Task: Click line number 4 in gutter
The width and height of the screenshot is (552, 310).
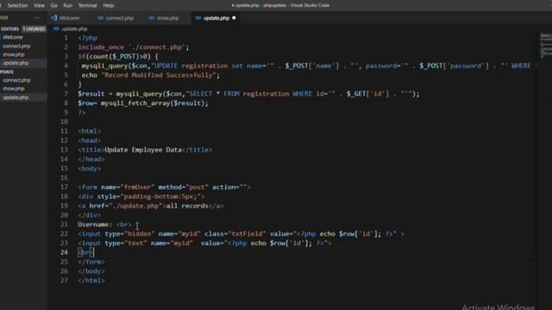Action: tap(66, 65)
